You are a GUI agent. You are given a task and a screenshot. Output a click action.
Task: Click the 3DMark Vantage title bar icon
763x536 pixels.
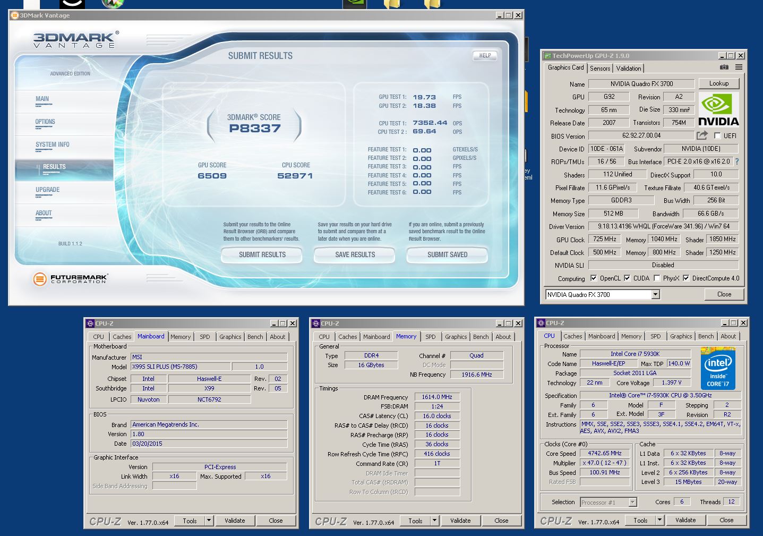click(x=15, y=15)
